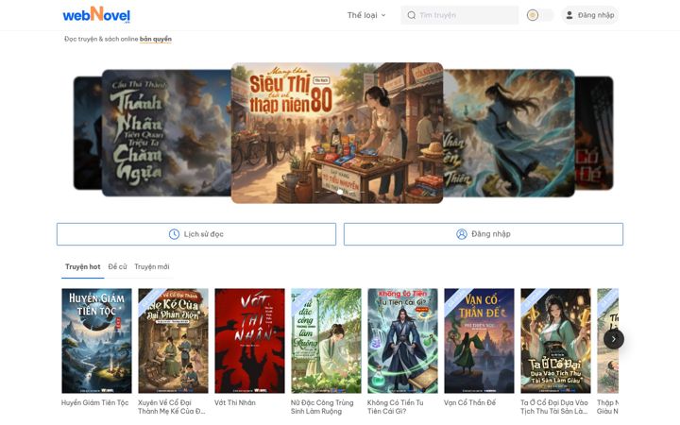Toggle the light/dark theme switch
The image size is (680, 425).
(539, 15)
